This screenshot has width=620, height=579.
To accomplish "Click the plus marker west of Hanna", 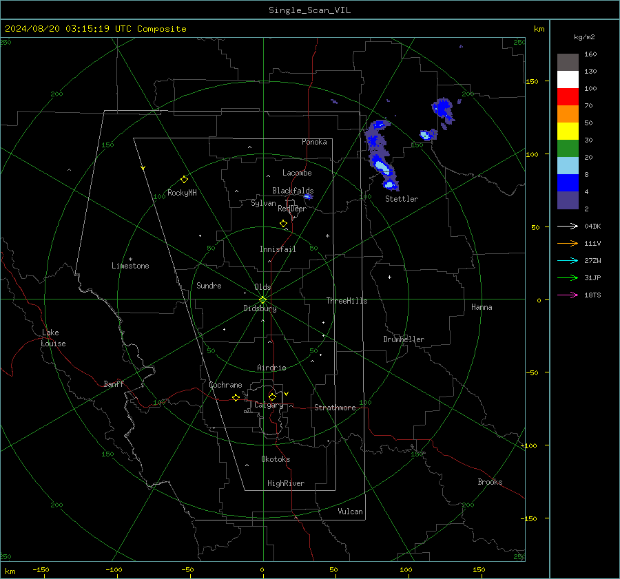I will (389, 277).
